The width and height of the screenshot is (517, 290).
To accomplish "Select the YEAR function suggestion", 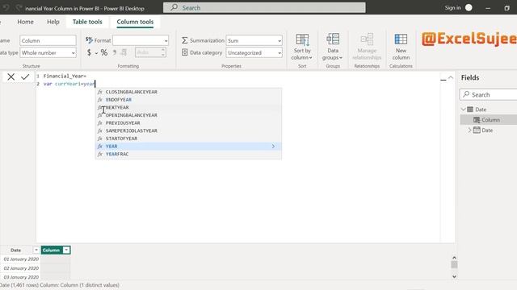I will [188, 146].
